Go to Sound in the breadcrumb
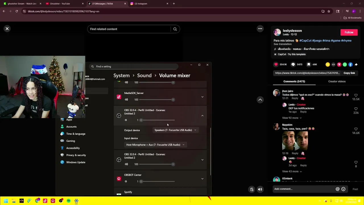 [144, 75]
